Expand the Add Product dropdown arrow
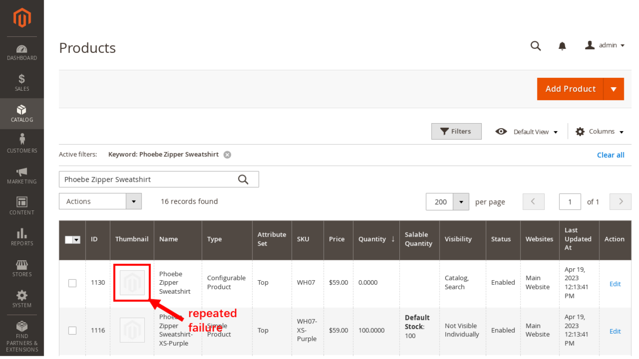This screenshot has height=359, width=639. point(613,89)
